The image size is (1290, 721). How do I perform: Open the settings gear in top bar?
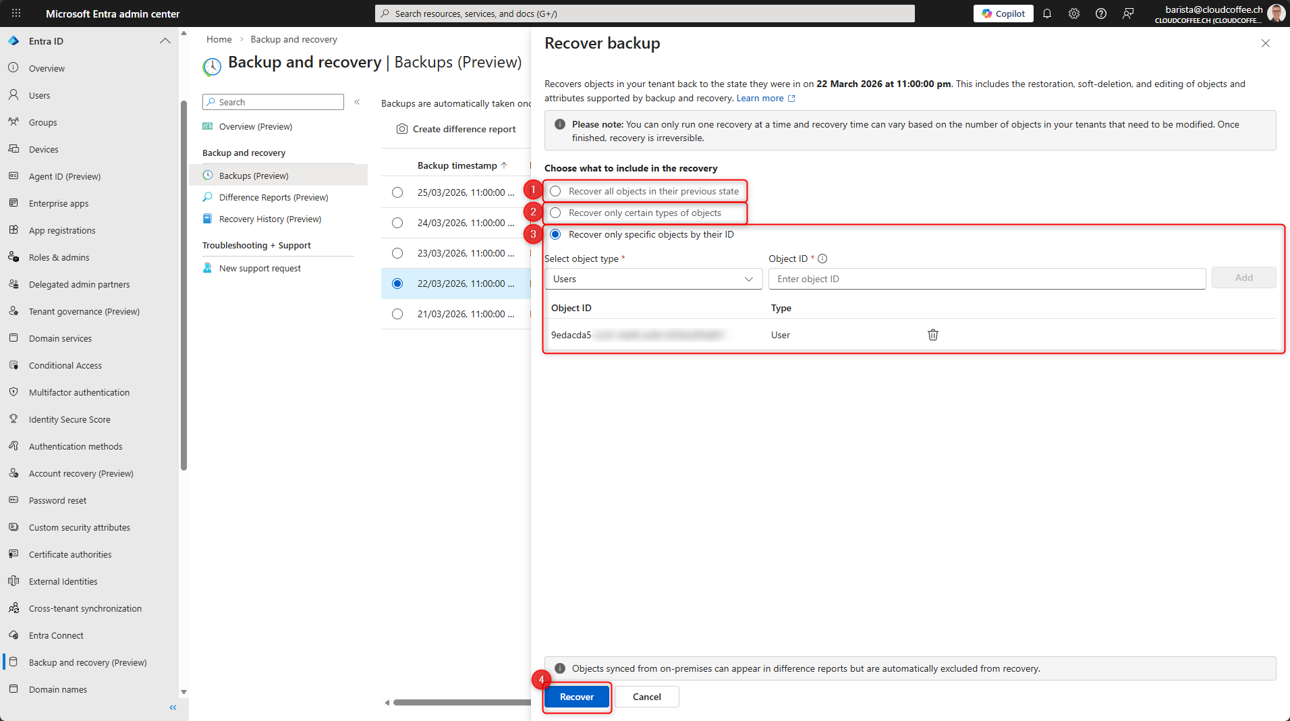pyautogui.click(x=1074, y=14)
